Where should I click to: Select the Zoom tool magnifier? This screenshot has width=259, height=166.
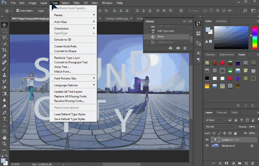4,144
